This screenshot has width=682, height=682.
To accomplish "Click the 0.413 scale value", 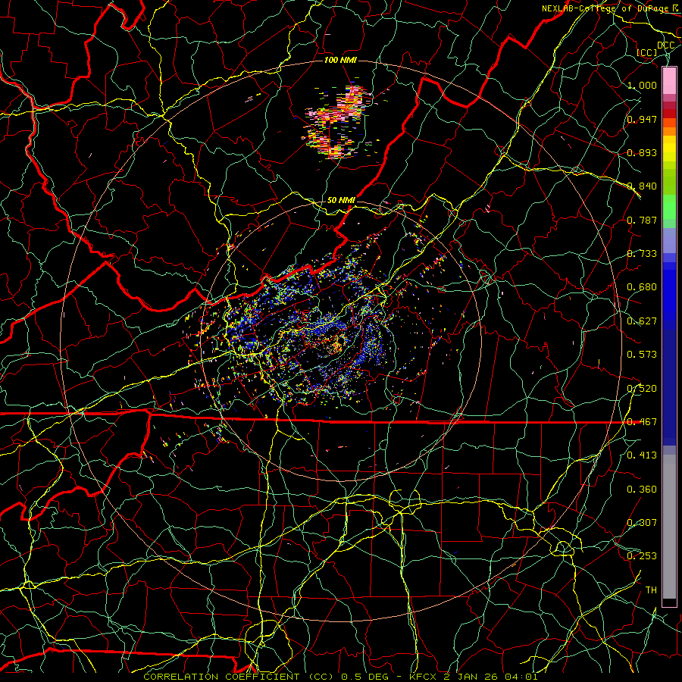I will 642,455.
